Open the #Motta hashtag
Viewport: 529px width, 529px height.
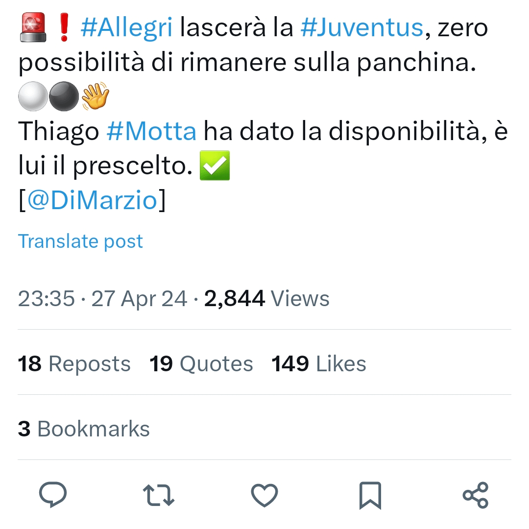click(151, 131)
